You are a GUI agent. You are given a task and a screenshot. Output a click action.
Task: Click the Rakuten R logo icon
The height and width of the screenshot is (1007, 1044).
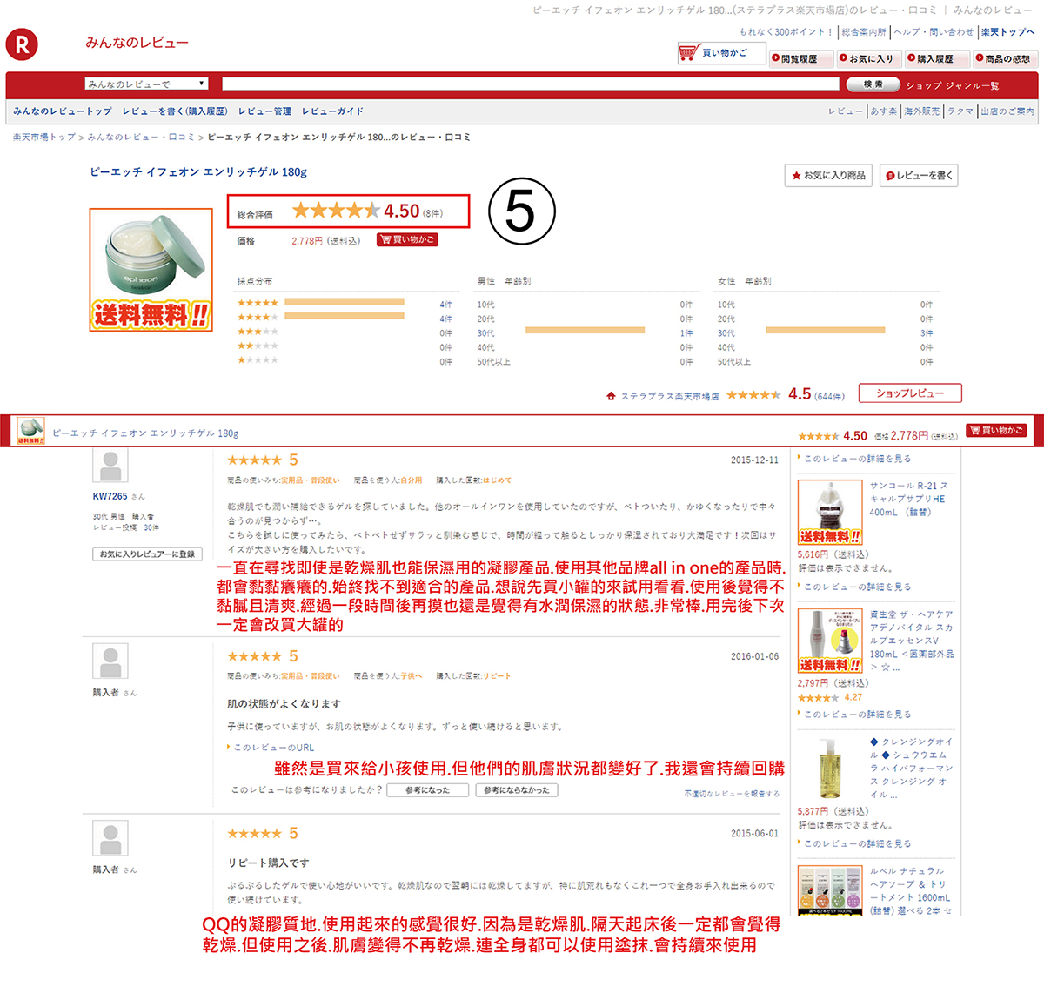click(22, 44)
